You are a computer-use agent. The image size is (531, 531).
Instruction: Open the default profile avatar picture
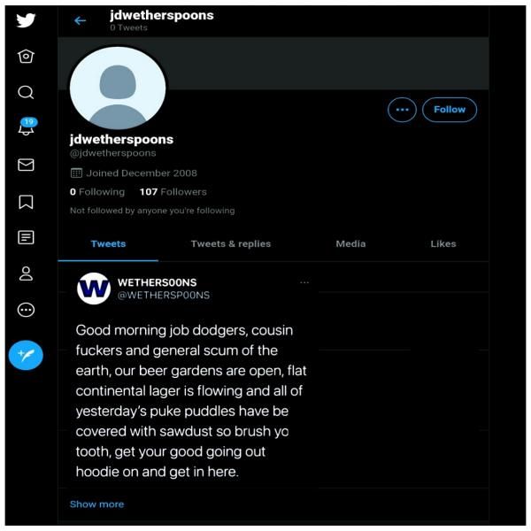tap(118, 88)
